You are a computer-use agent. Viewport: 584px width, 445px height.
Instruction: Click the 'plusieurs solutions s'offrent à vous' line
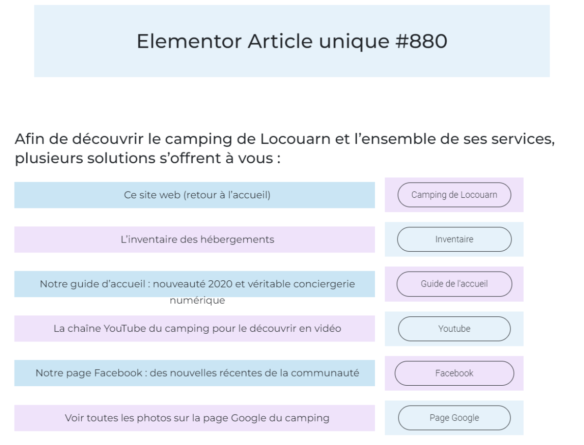(147, 159)
